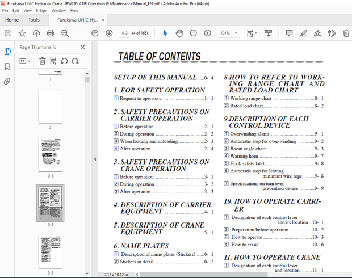352x278 pixels.
Task: Zoom in with plus icon
Action: pyautogui.click(x=207, y=33)
